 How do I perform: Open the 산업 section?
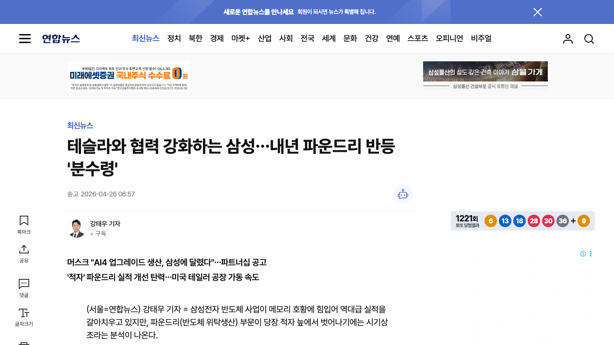[265, 39]
